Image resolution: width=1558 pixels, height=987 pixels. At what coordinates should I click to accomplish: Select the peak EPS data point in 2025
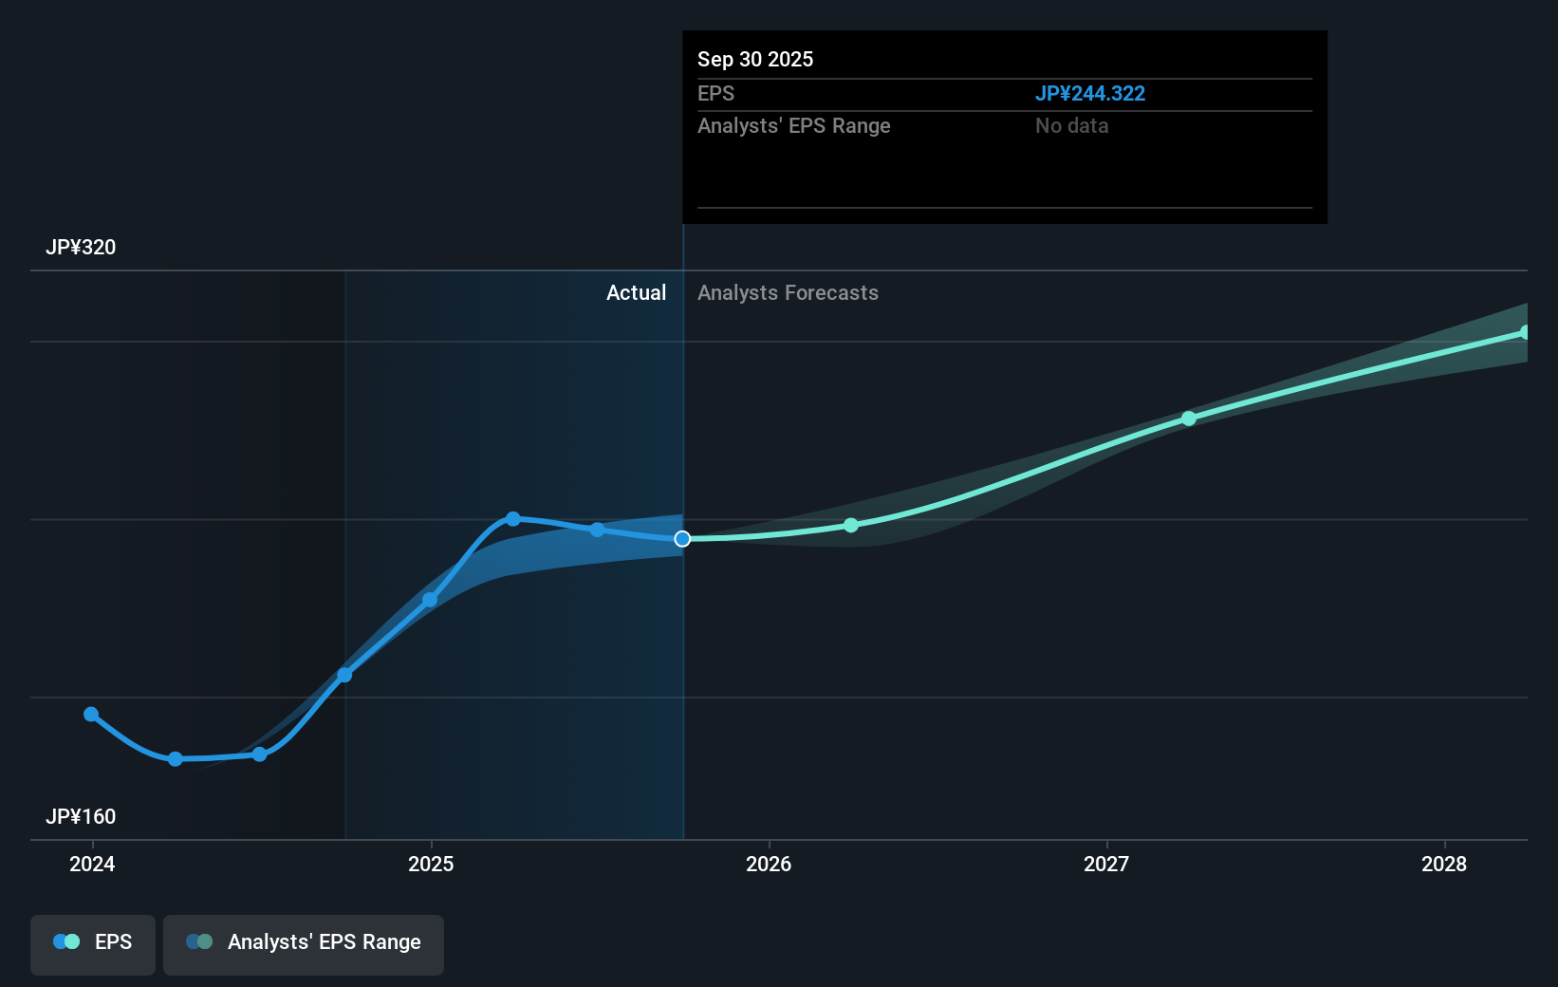(512, 518)
